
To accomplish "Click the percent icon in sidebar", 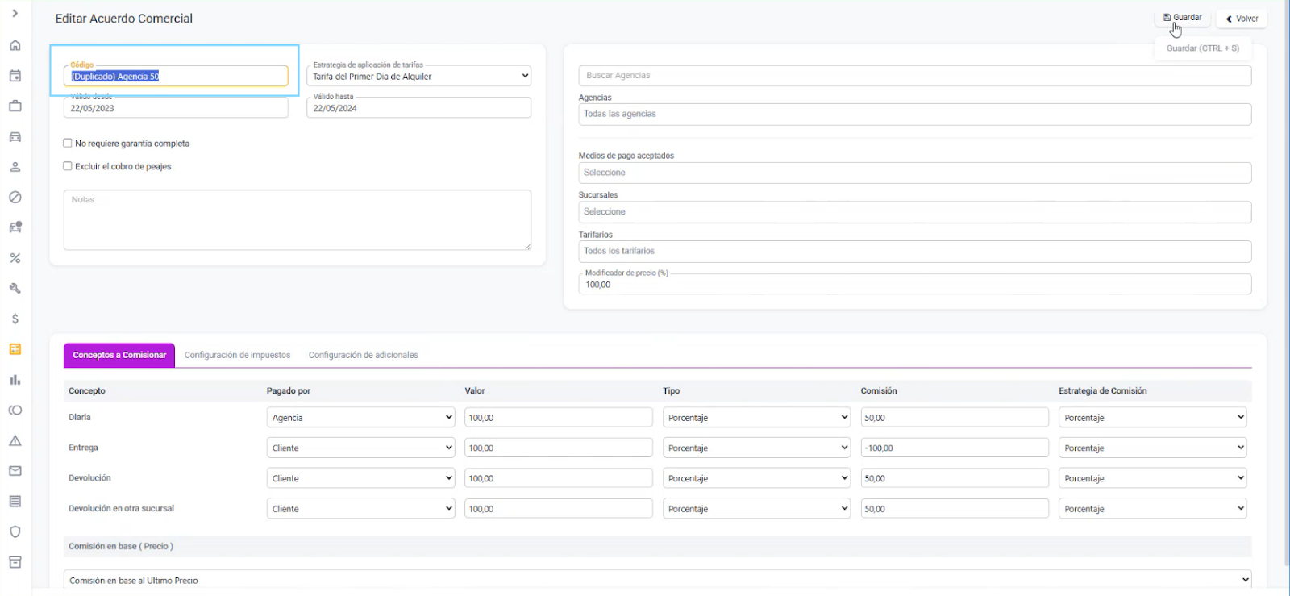I will pyautogui.click(x=15, y=258).
